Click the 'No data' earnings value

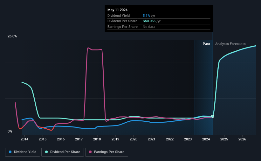tap(149, 27)
